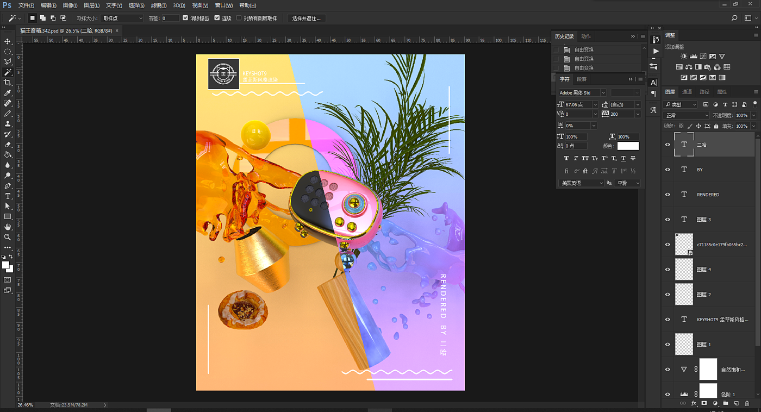Viewport: 761px width, 412px height.
Task: Select the Crop tool in toolbar
Action: (8, 83)
